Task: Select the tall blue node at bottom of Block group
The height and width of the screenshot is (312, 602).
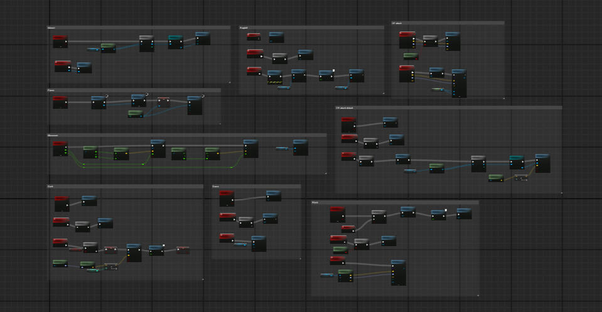Action: coord(398,272)
